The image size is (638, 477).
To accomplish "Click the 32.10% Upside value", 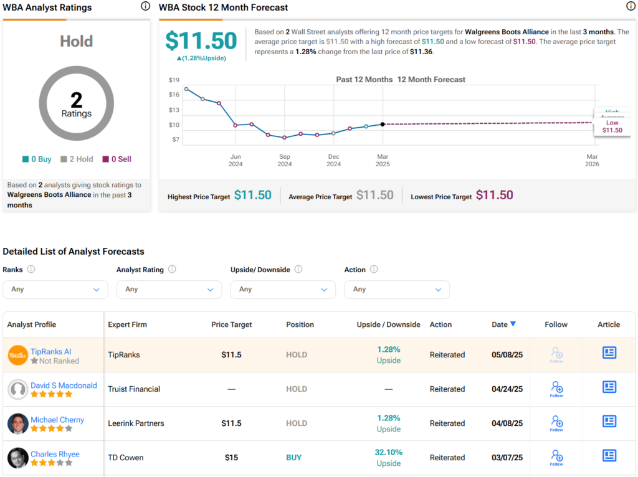I will [x=389, y=458].
